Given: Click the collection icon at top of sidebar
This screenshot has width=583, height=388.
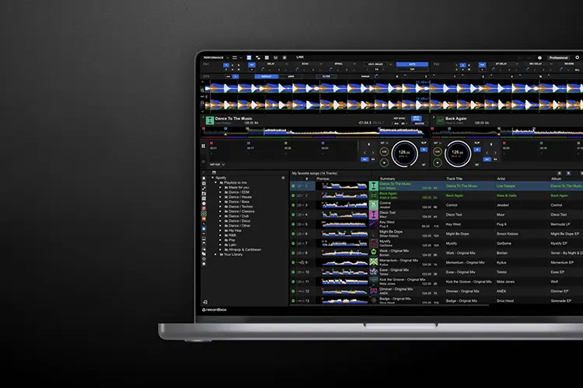Looking at the screenshot, I should point(204,178).
